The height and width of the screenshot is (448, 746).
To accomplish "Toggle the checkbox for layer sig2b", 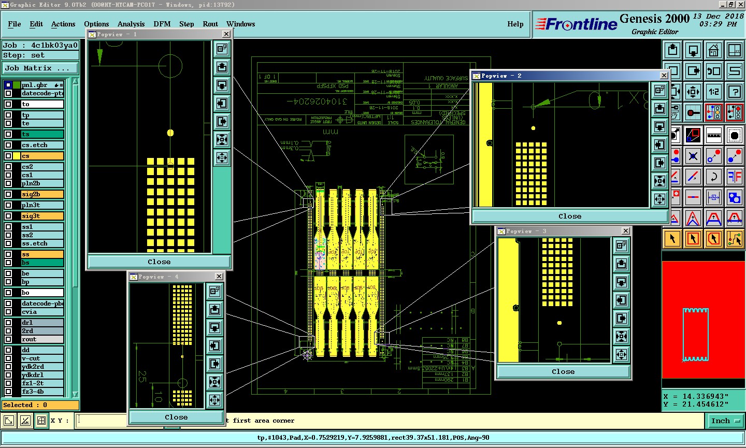I will pos(8,194).
